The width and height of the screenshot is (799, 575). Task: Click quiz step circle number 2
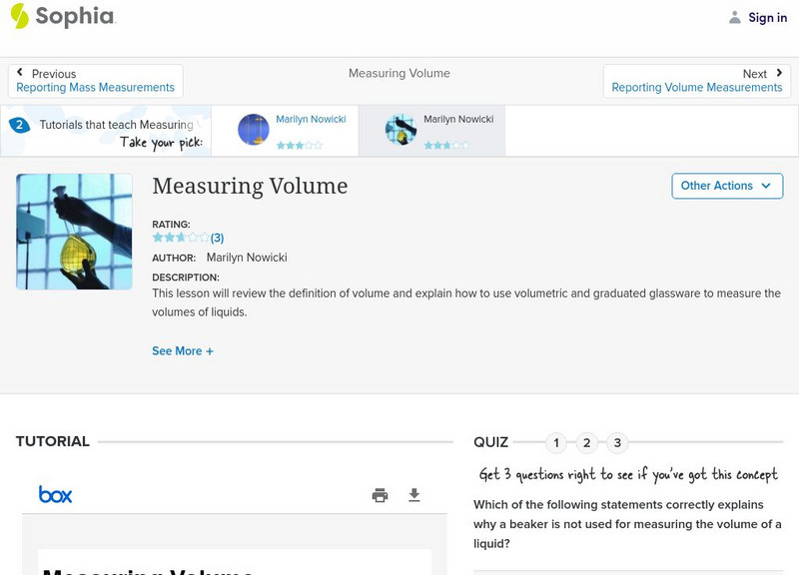coord(587,442)
